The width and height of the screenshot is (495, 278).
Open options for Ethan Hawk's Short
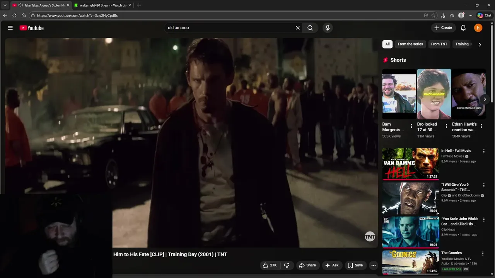tap(481, 126)
